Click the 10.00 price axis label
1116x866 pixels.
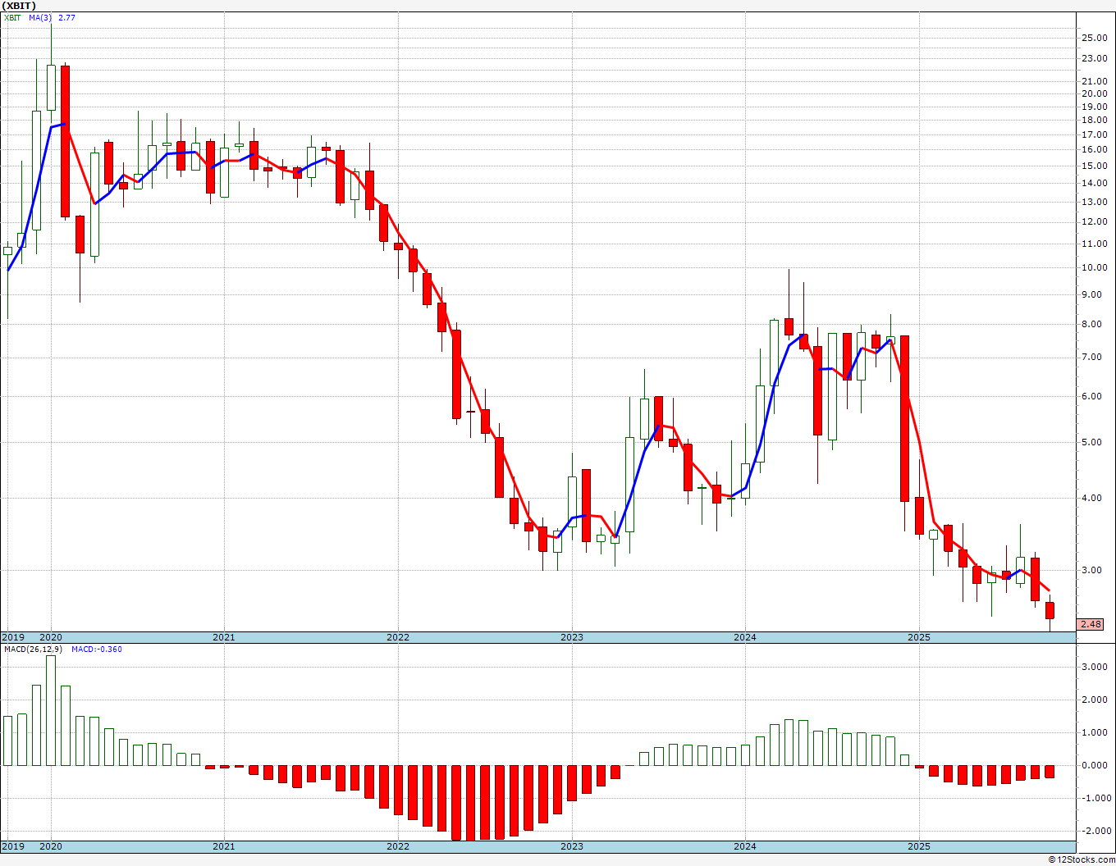point(1094,267)
